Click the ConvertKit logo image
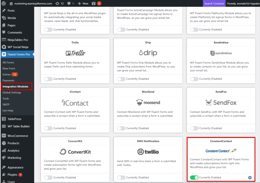The width and height of the screenshot is (260, 183). click(75, 152)
